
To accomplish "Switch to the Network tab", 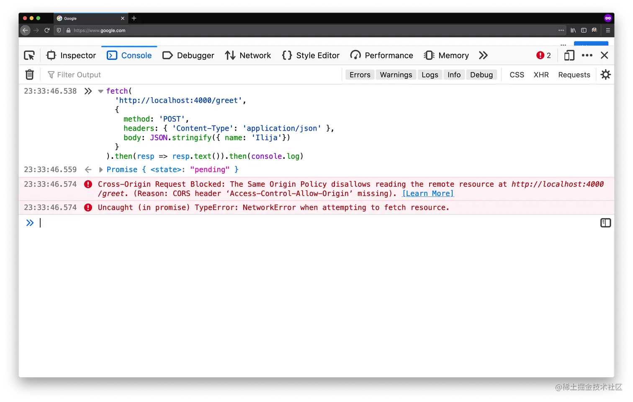I will tap(248, 55).
